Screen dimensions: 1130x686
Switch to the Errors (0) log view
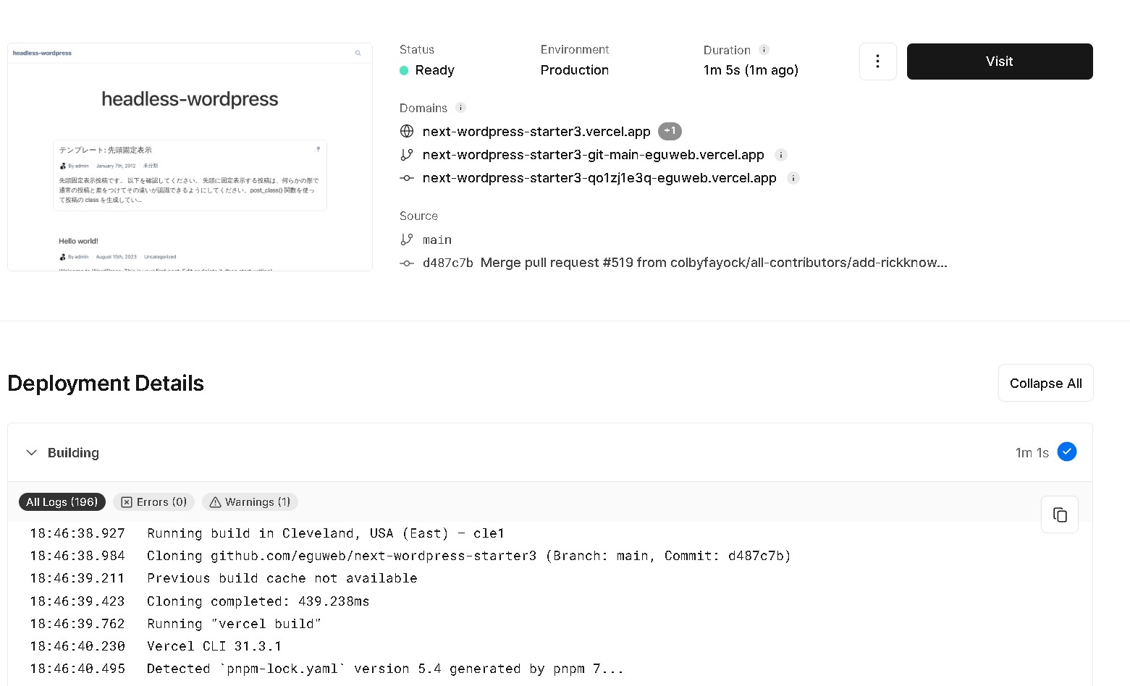point(153,501)
